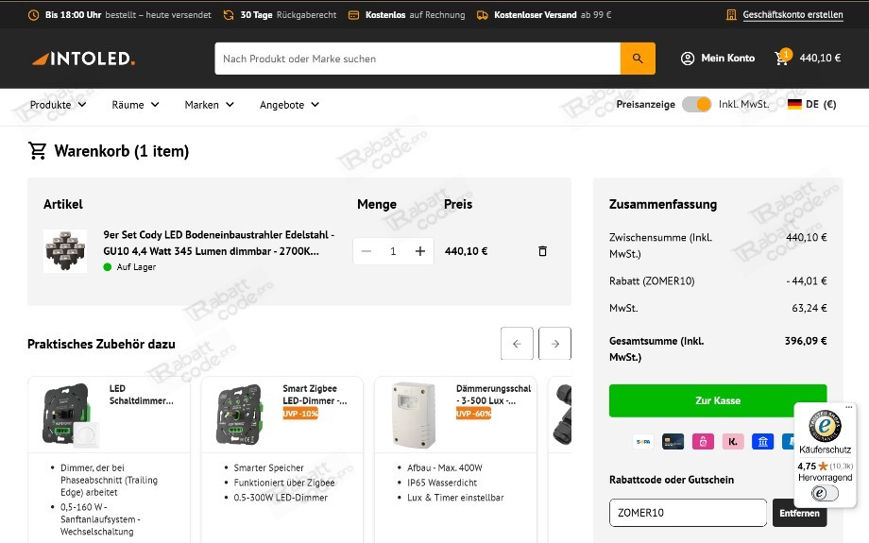This screenshot has width=869, height=543.
Task: Click the 440,10 € cart total in header
Action: click(x=820, y=58)
